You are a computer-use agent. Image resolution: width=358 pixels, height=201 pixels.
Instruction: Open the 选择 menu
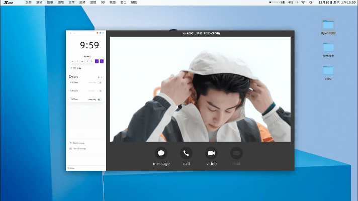point(82,3)
